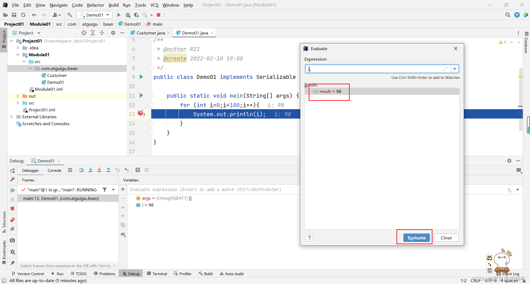Click the Open folder toolbar icon

[x=5, y=15]
